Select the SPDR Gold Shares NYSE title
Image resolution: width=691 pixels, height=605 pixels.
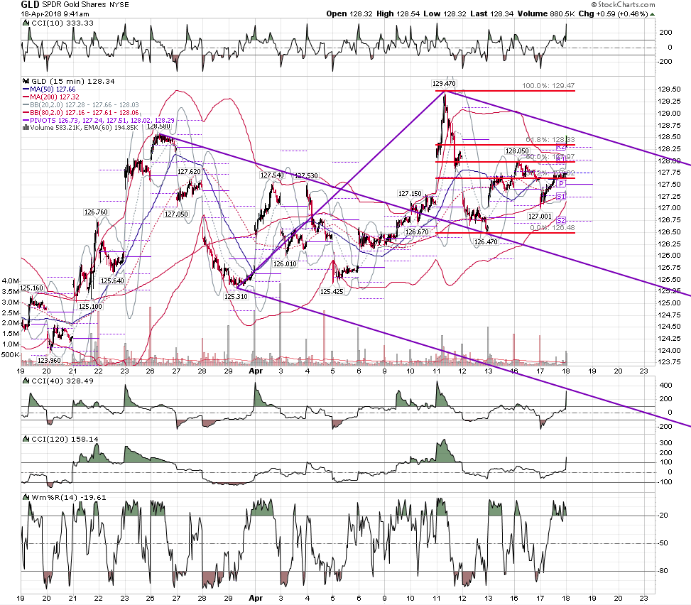85,5
